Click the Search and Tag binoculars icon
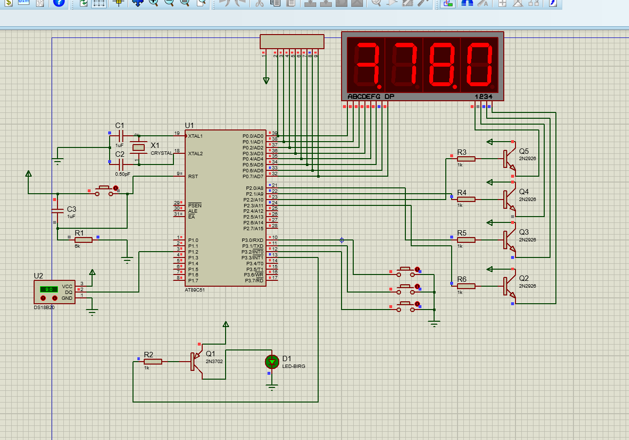The width and height of the screenshot is (629, 440). point(467,2)
